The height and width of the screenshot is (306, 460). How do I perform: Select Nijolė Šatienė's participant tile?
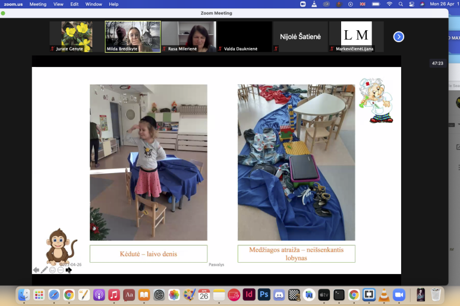coord(300,37)
